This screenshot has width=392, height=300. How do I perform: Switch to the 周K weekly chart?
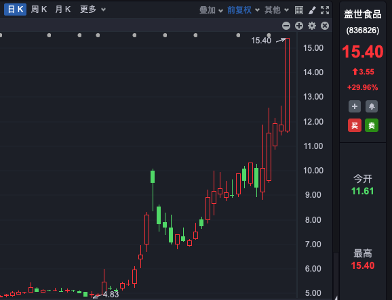pos(39,9)
